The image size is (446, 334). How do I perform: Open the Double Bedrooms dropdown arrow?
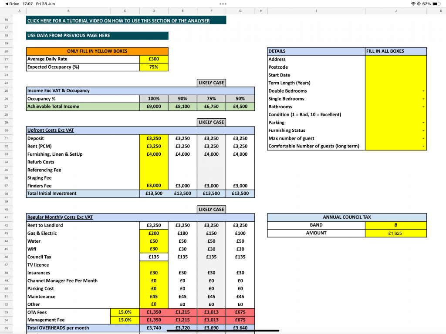tap(424, 91)
